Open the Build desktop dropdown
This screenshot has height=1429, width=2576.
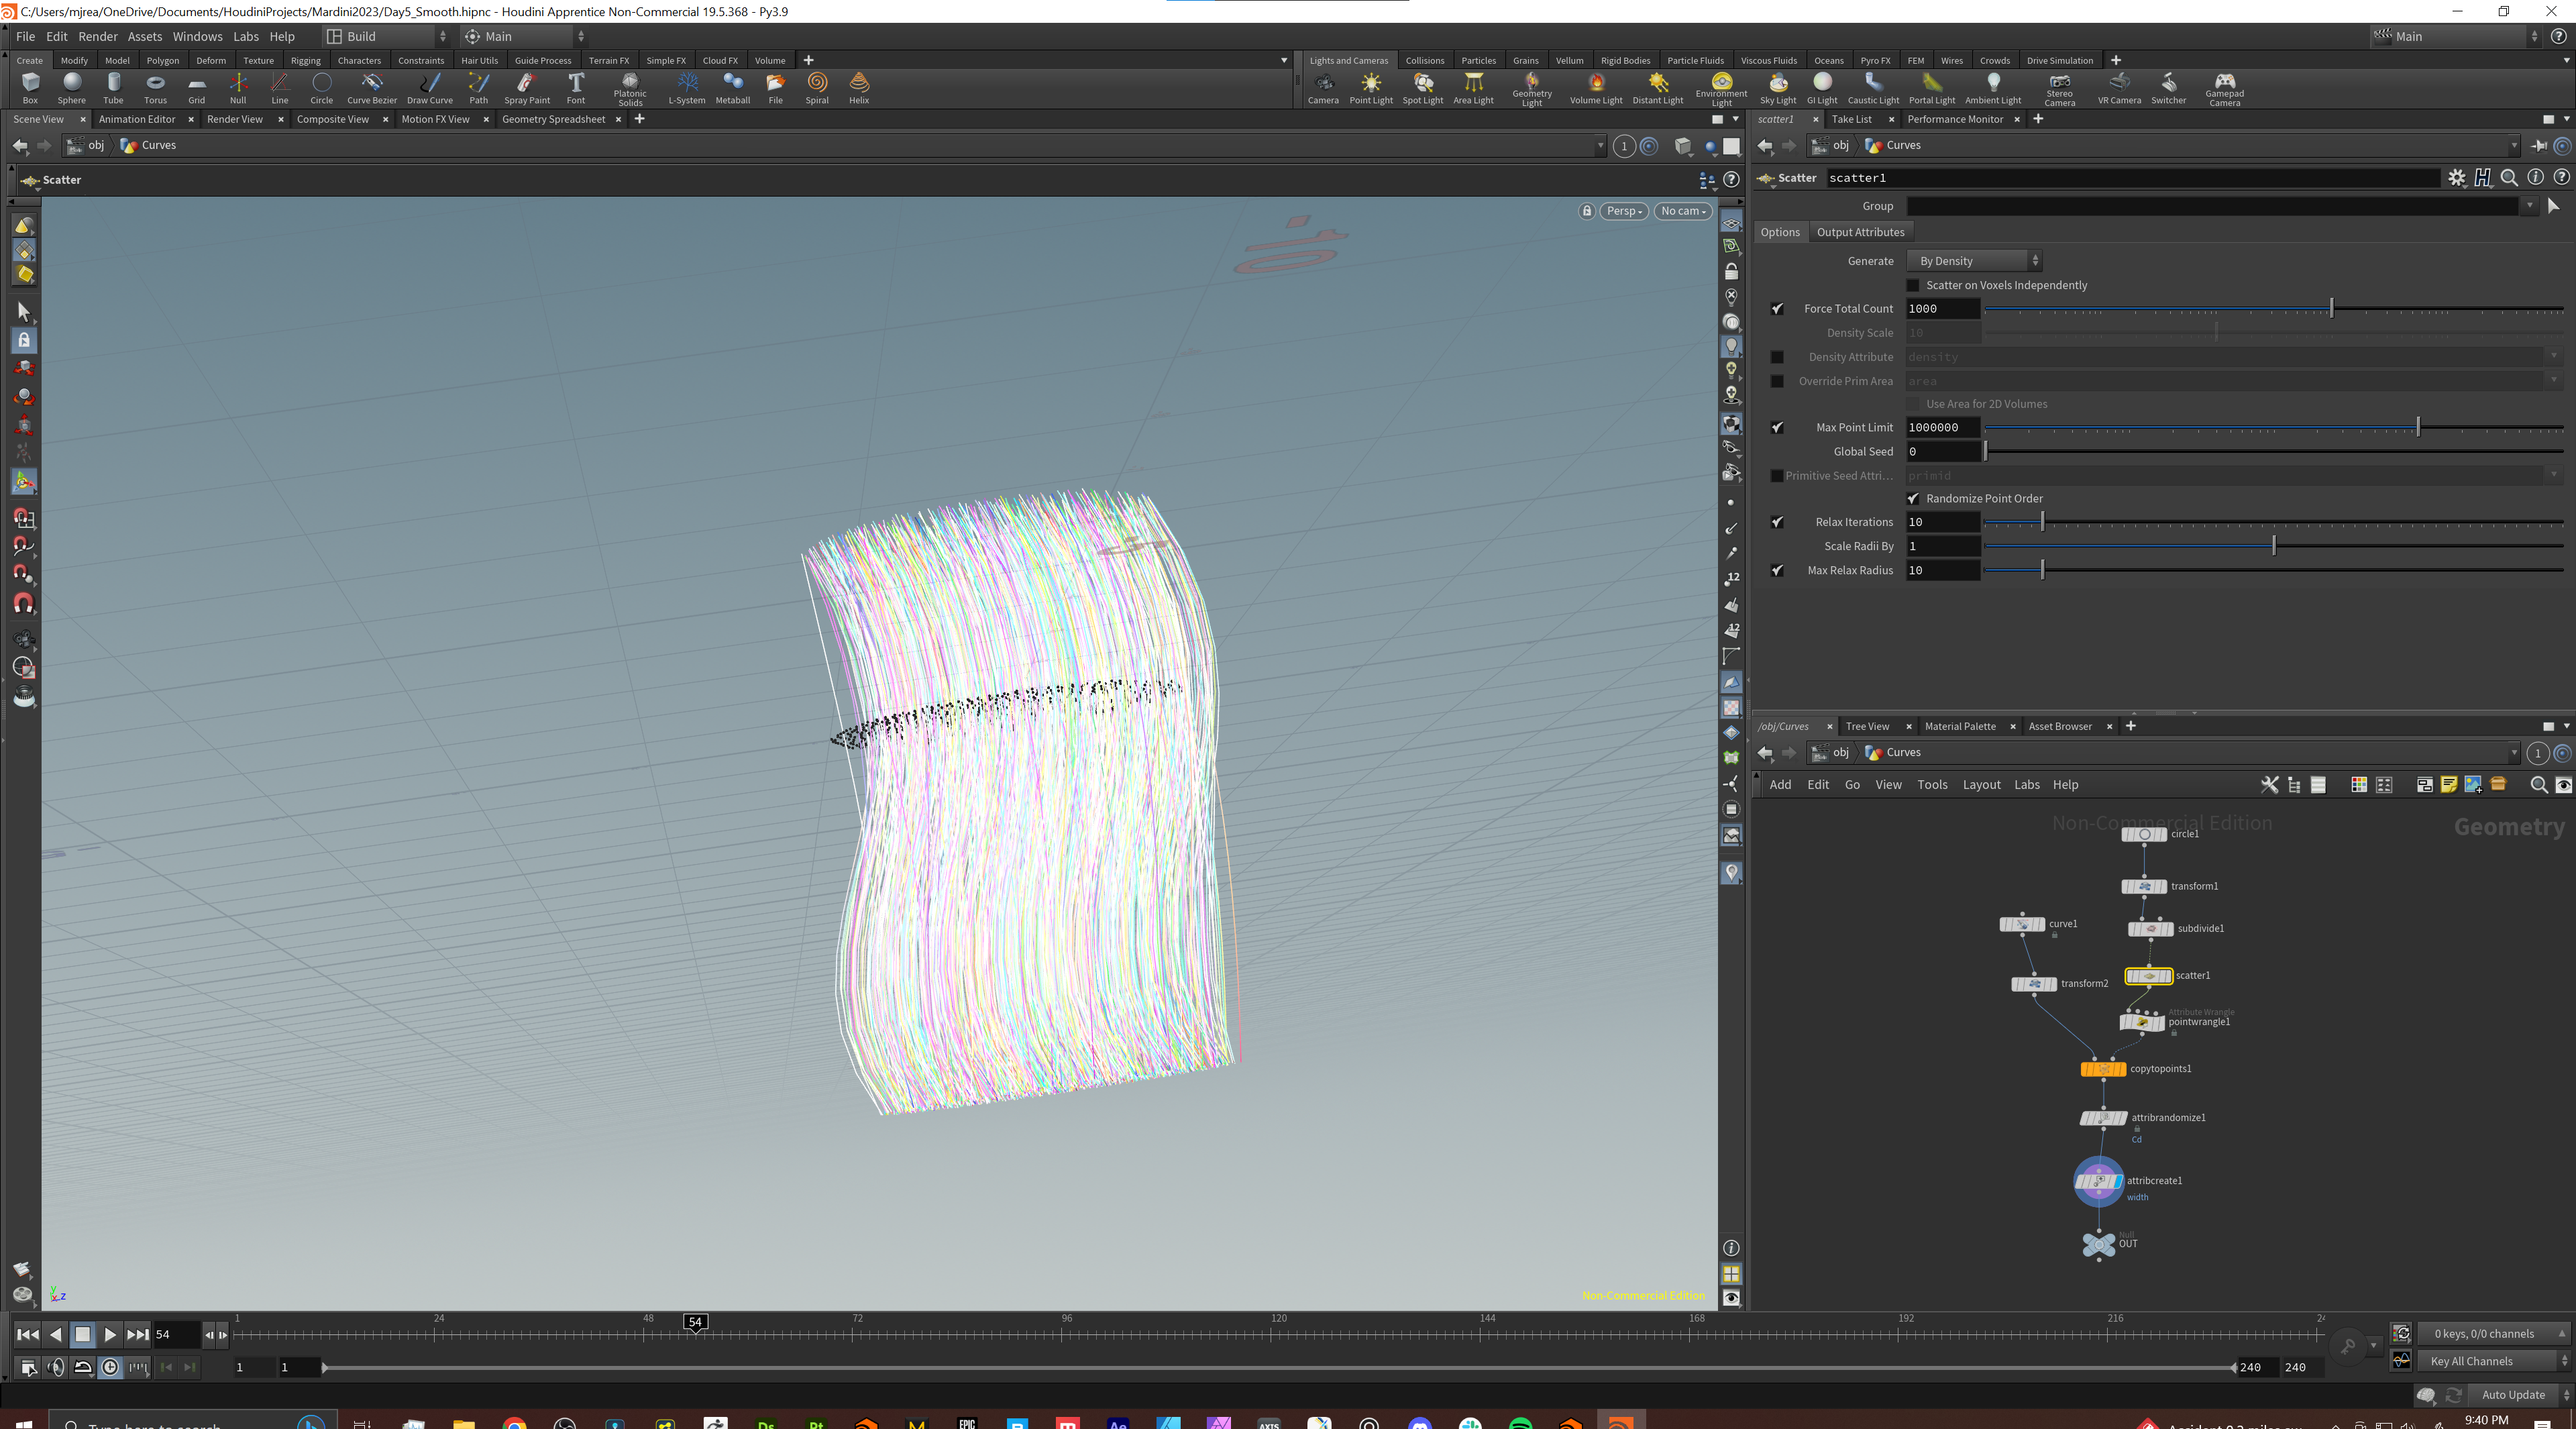[387, 37]
